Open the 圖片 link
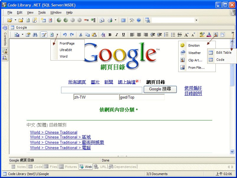Viewport: 237px width, 178px height. tap(95, 82)
